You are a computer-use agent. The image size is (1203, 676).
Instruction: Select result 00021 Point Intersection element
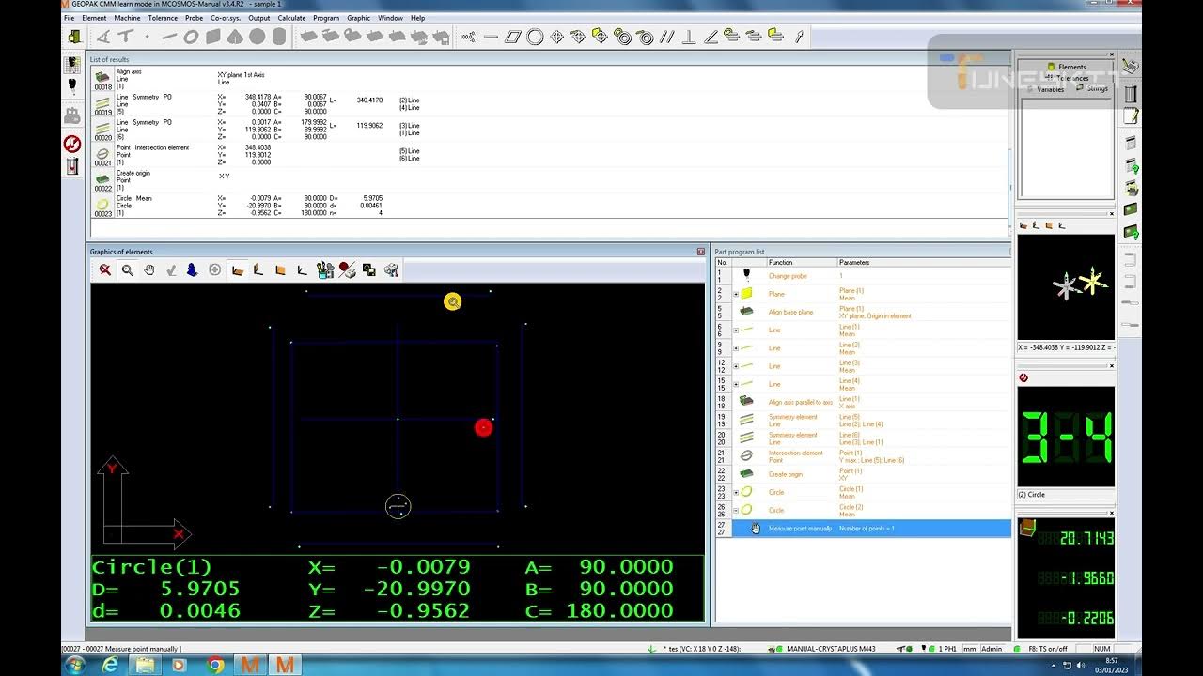pyautogui.click(x=548, y=155)
